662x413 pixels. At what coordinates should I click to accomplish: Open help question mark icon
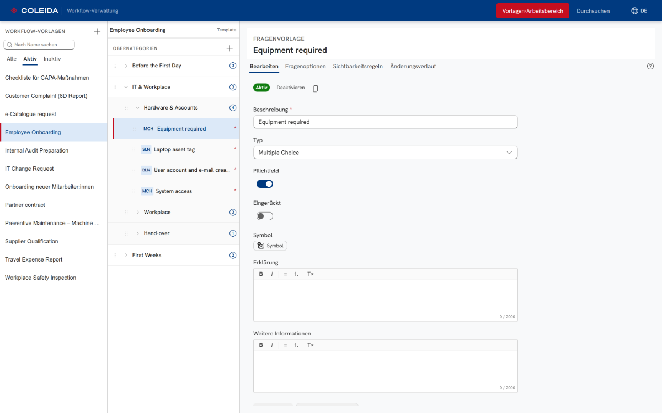tap(650, 66)
